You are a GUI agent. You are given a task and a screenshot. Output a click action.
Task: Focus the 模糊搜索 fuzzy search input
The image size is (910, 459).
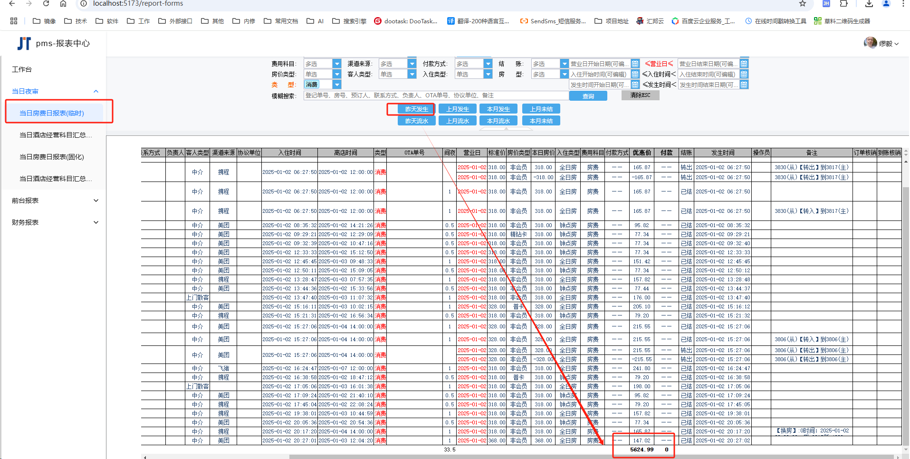435,96
